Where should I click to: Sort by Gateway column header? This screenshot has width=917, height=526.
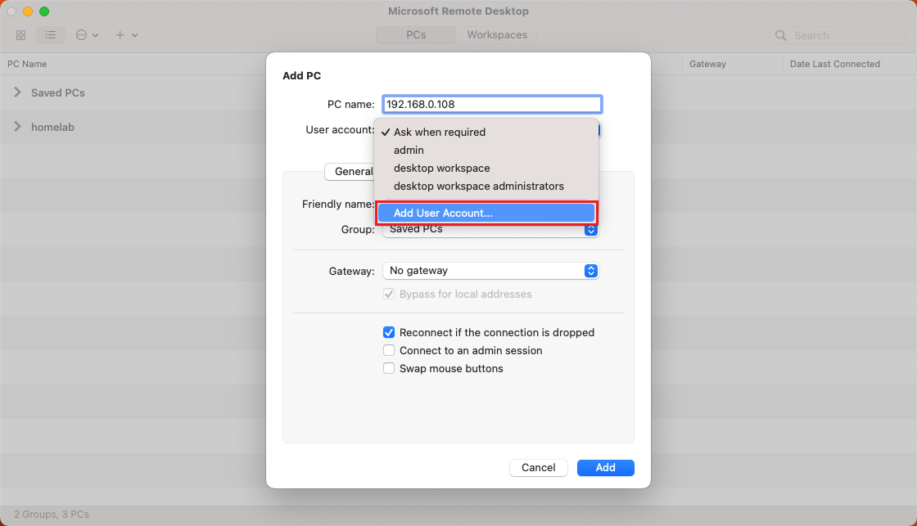click(x=707, y=65)
